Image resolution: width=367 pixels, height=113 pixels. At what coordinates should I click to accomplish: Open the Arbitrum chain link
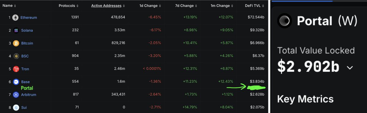tap(28, 95)
